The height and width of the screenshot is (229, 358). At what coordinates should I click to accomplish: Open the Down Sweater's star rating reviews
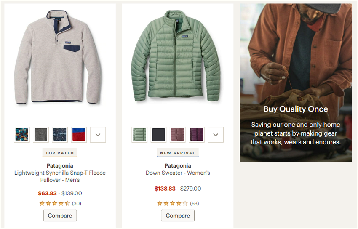click(x=178, y=203)
